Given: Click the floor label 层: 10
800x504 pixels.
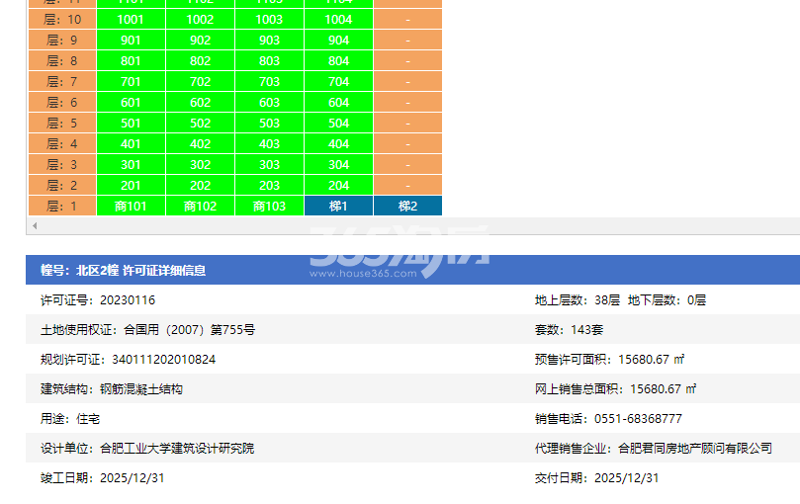Looking at the screenshot, I should coord(62,20).
